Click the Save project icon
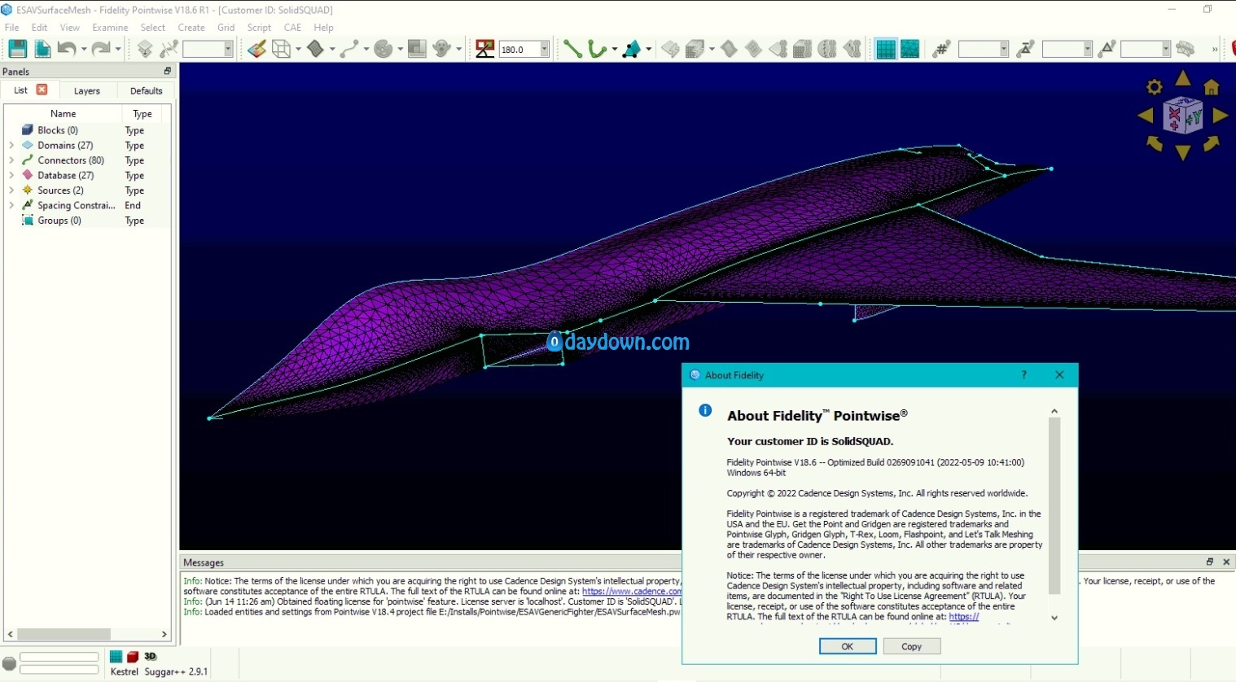Viewport: 1236px width, 682px height. click(17, 49)
